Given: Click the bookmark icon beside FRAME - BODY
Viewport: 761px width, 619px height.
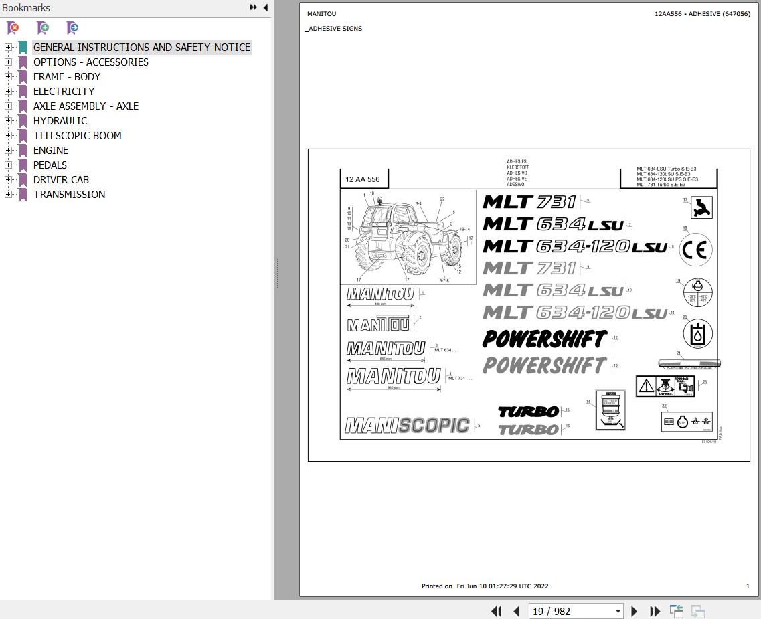Looking at the screenshot, I should coord(22,77).
